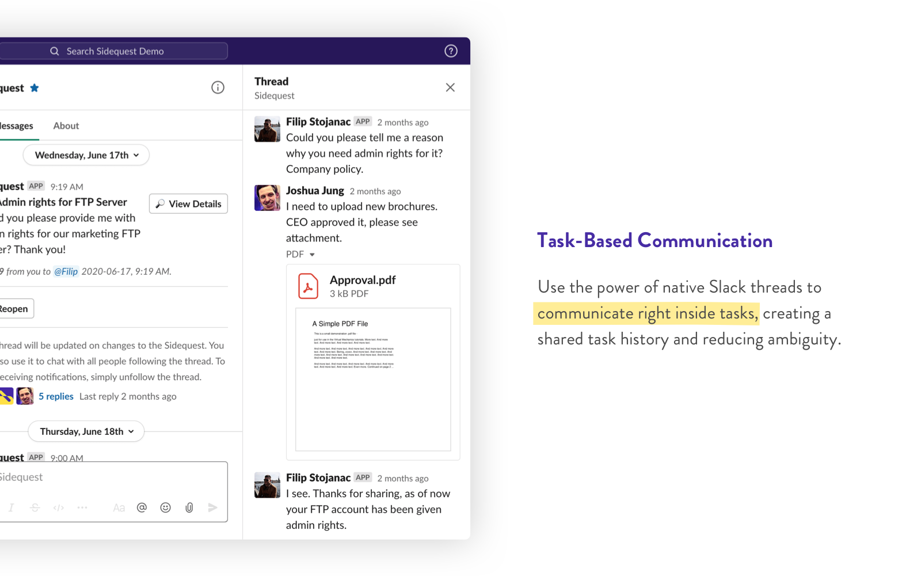The width and height of the screenshot is (921, 576).
Task: Click the channel info icon
Action: pyautogui.click(x=218, y=87)
